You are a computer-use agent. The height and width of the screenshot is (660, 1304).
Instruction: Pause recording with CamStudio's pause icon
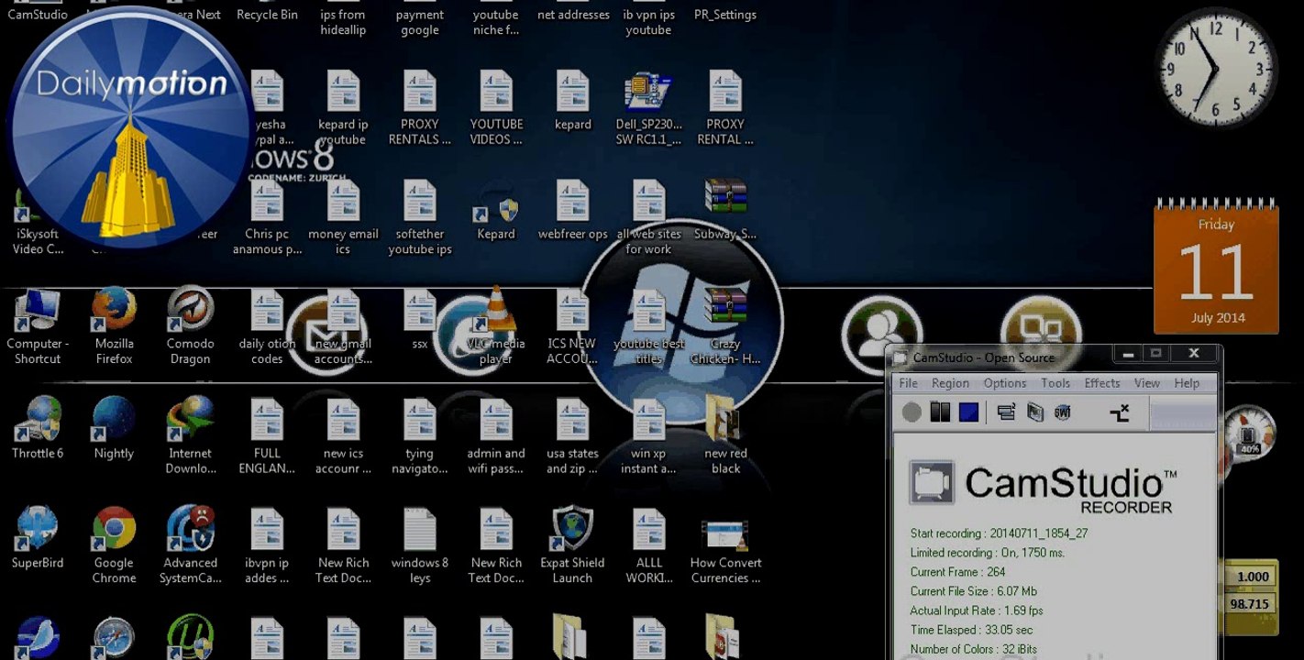coord(940,412)
